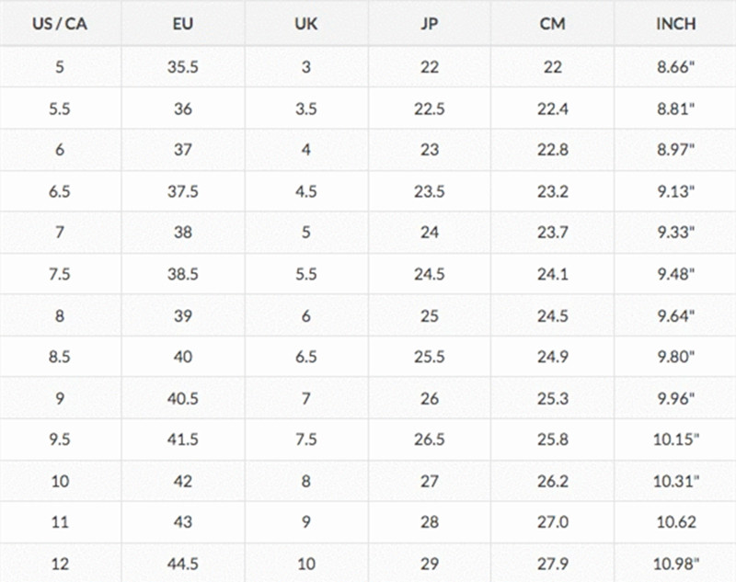Click the UK column header

pyautogui.click(x=306, y=25)
